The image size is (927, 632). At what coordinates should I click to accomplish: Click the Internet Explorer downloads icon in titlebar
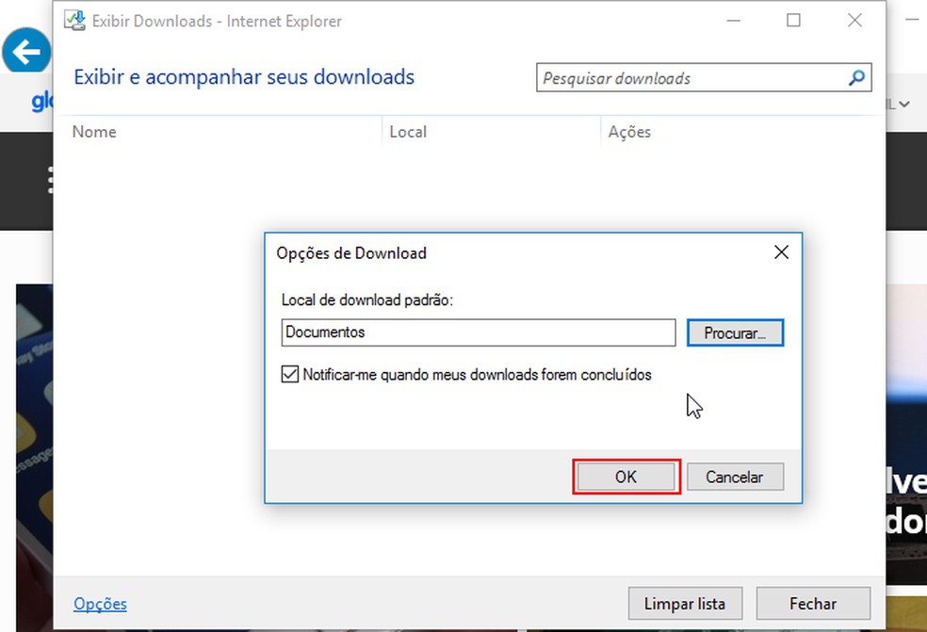(x=74, y=20)
